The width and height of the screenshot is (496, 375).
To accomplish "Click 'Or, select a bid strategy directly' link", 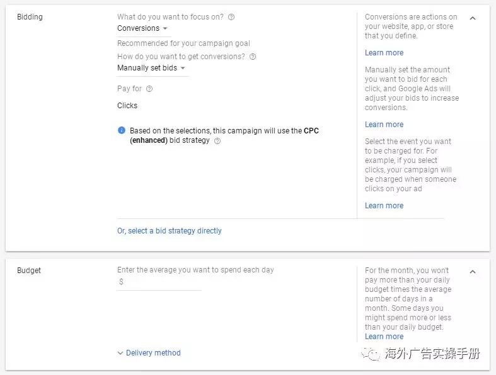I will point(170,231).
